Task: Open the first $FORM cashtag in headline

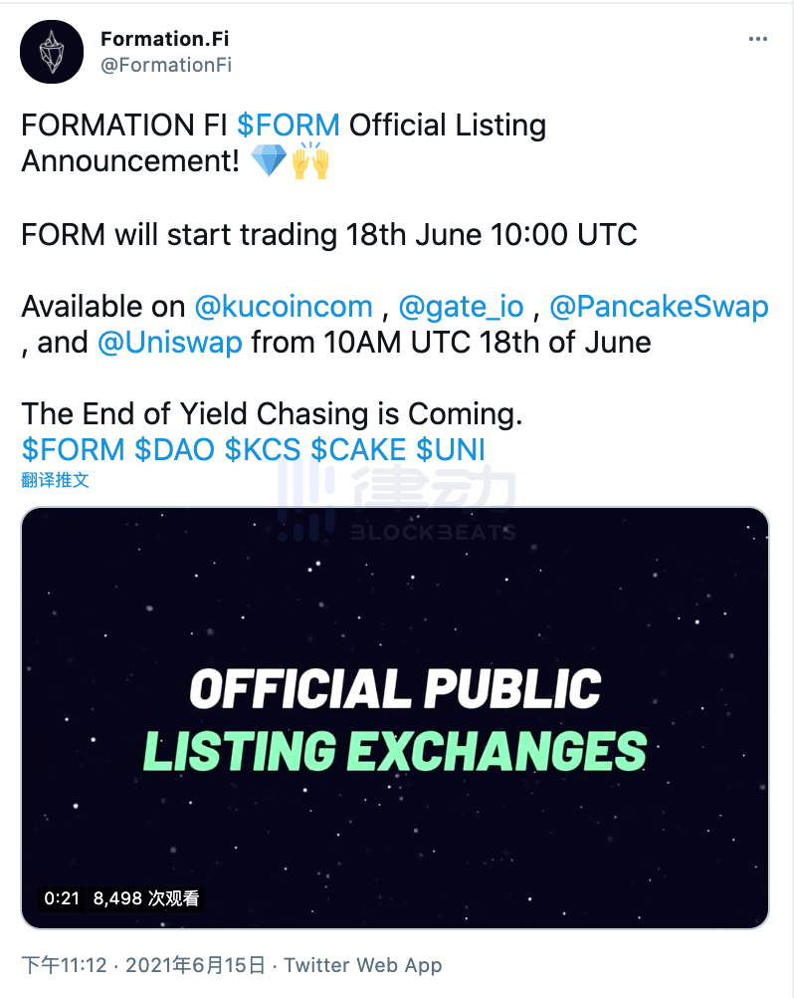Action: pyautogui.click(x=288, y=125)
